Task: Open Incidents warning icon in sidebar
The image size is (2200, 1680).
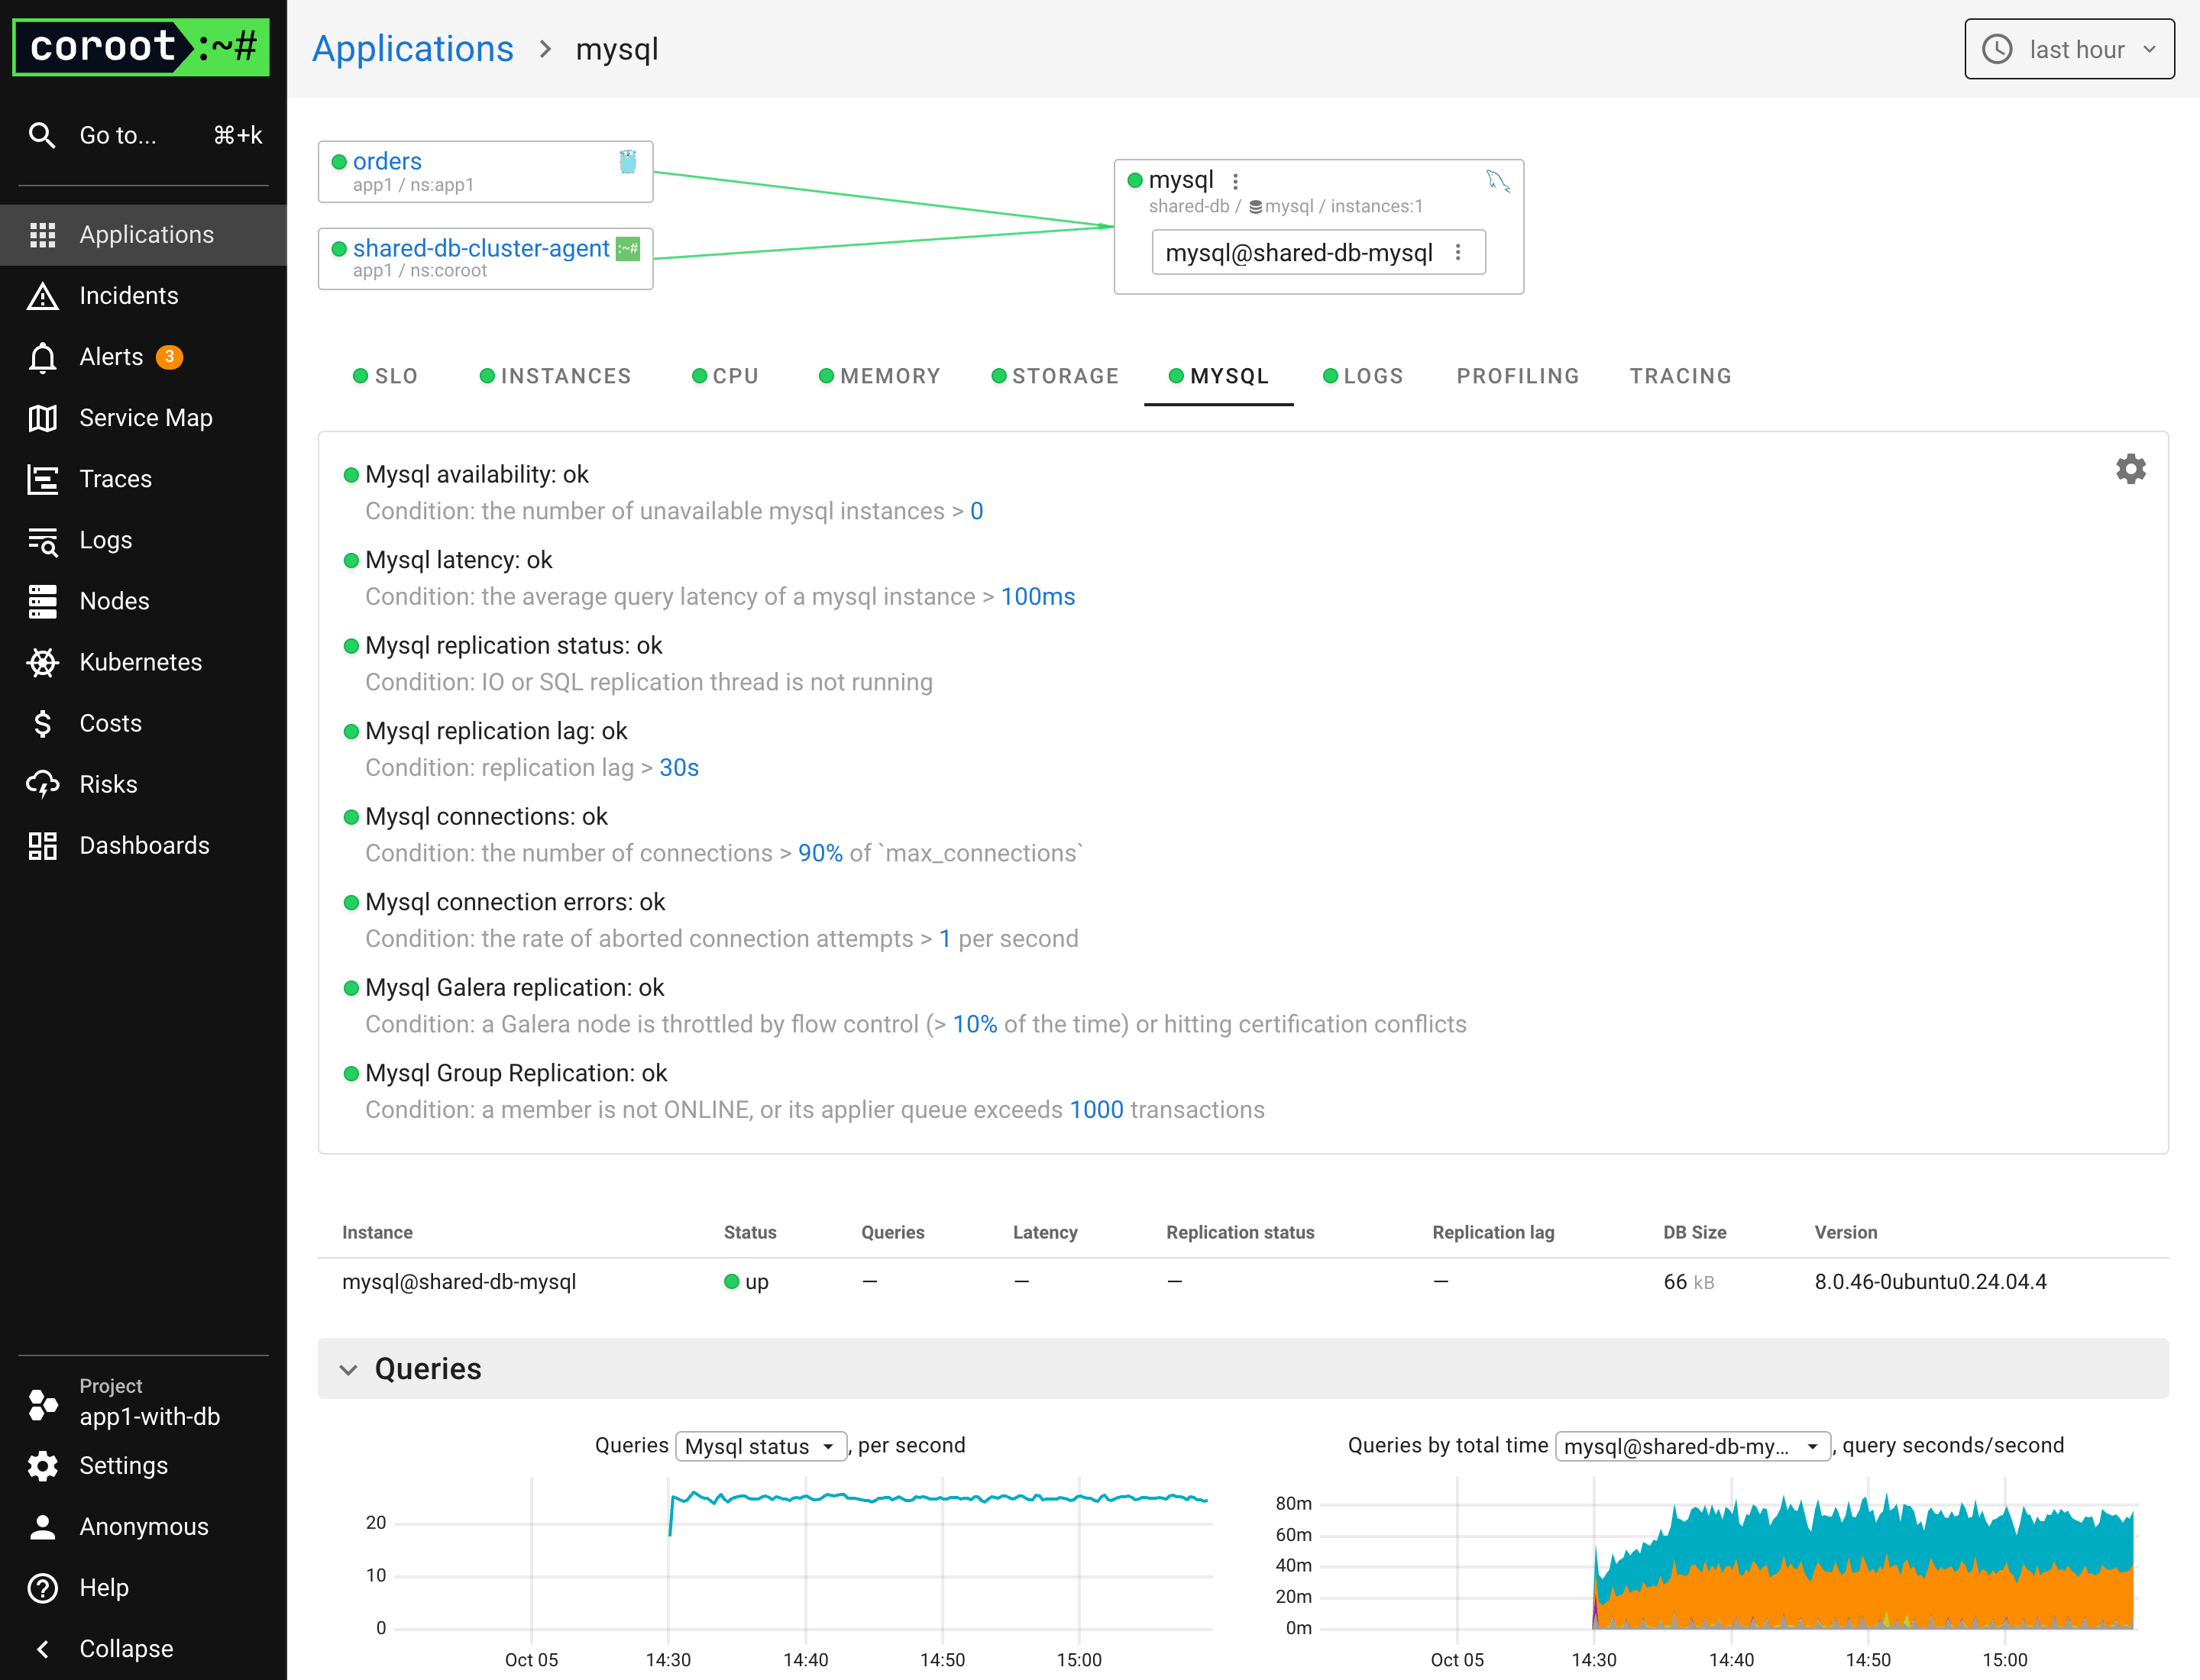Action: [x=42, y=296]
